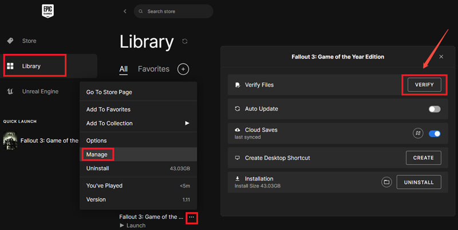The width and height of the screenshot is (458, 230).
Task: Select Uninstall in context menu
Action: [x=138, y=168]
